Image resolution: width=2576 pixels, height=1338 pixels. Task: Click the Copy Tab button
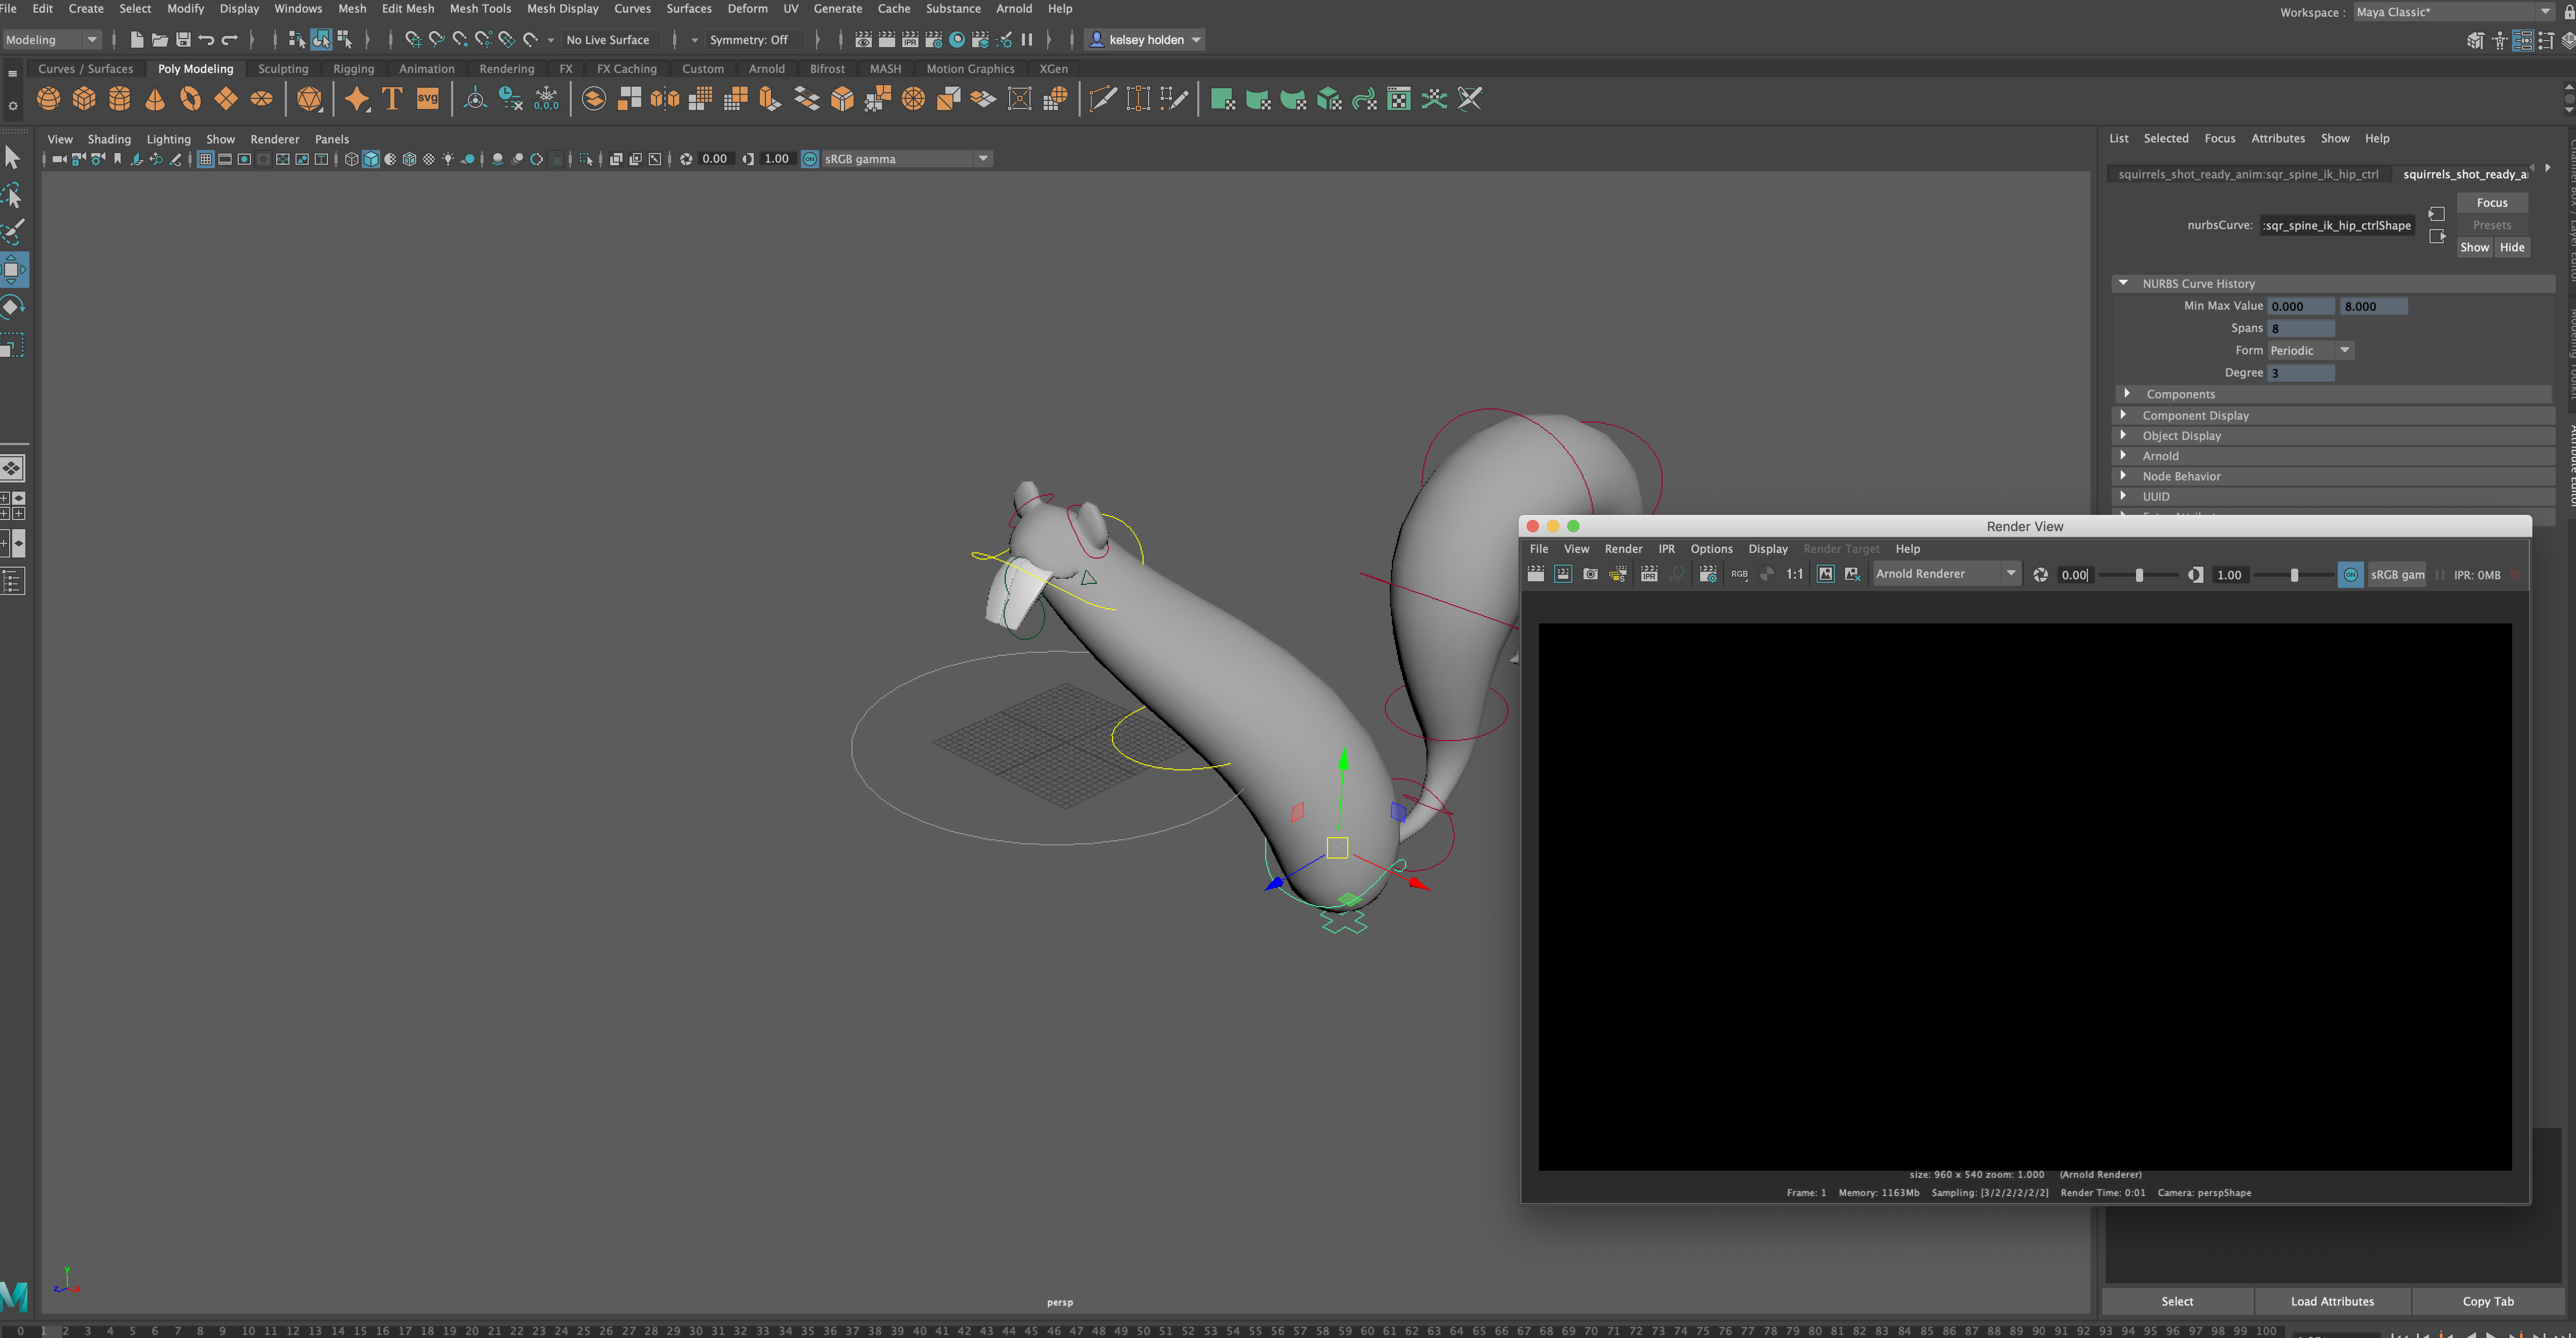click(x=2488, y=1301)
